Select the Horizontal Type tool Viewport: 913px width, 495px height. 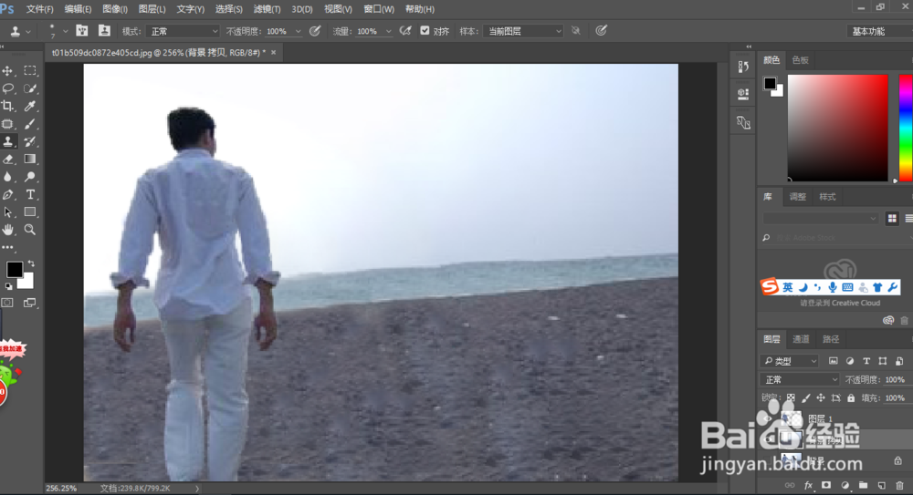pyautogui.click(x=30, y=195)
